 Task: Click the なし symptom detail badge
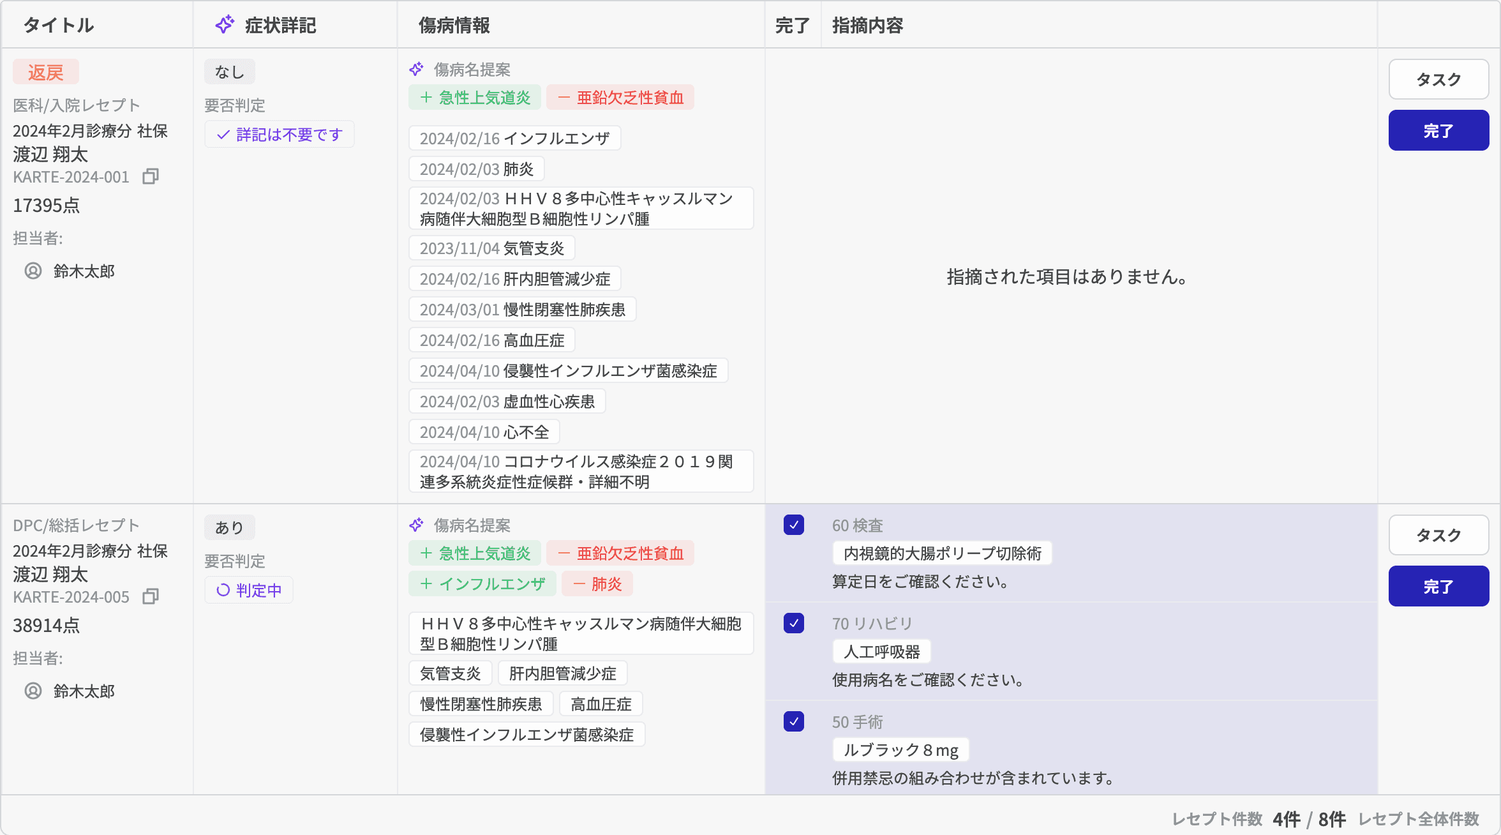230,72
